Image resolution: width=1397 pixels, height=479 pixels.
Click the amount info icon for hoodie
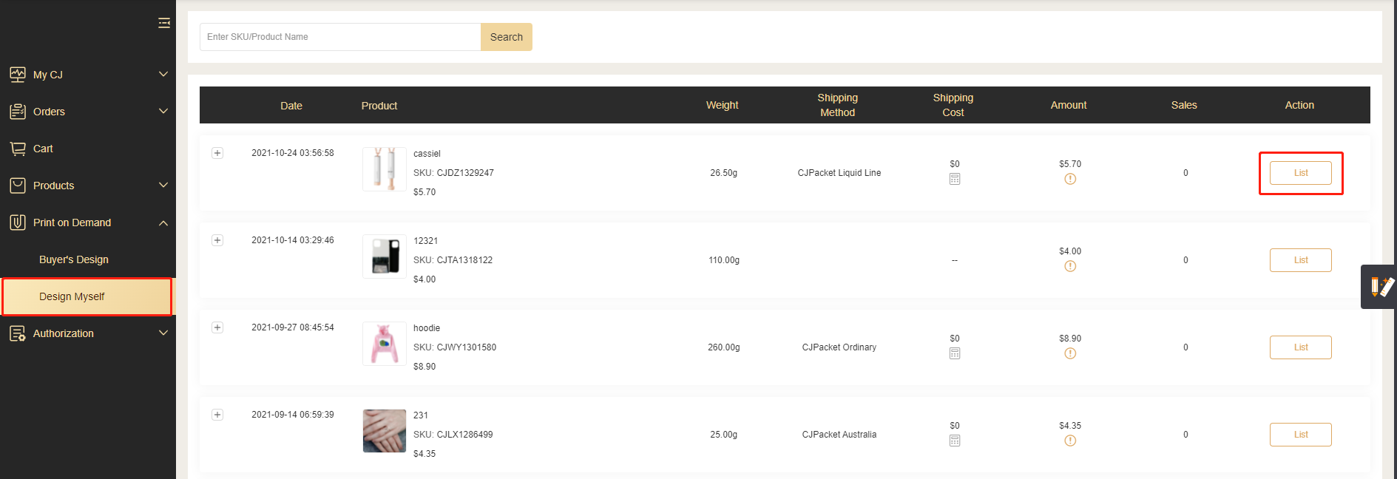click(x=1069, y=353)
